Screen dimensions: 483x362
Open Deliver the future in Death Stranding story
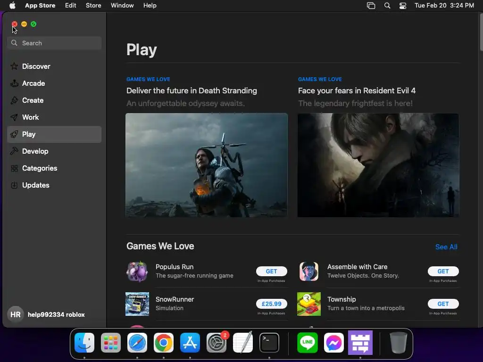point(192,91)
